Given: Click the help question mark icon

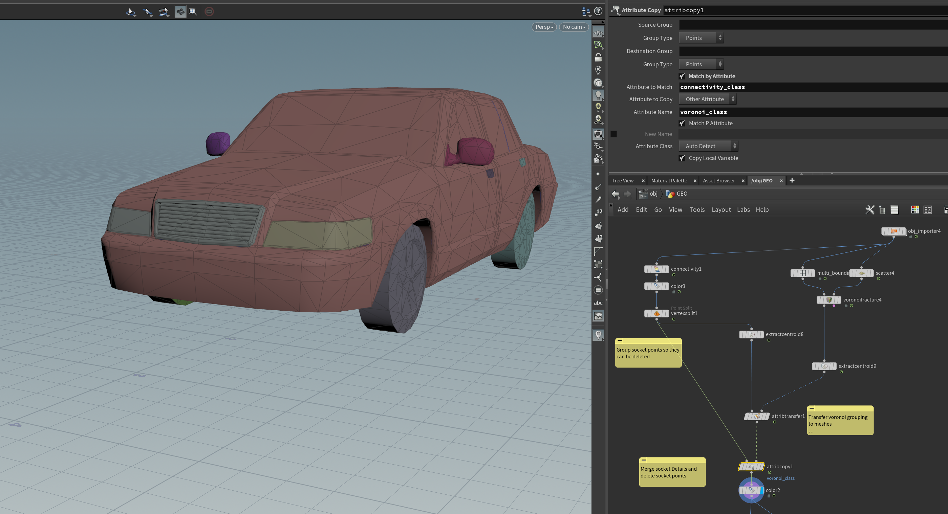Looking at the screenshot, I should [x=598, y=11].
